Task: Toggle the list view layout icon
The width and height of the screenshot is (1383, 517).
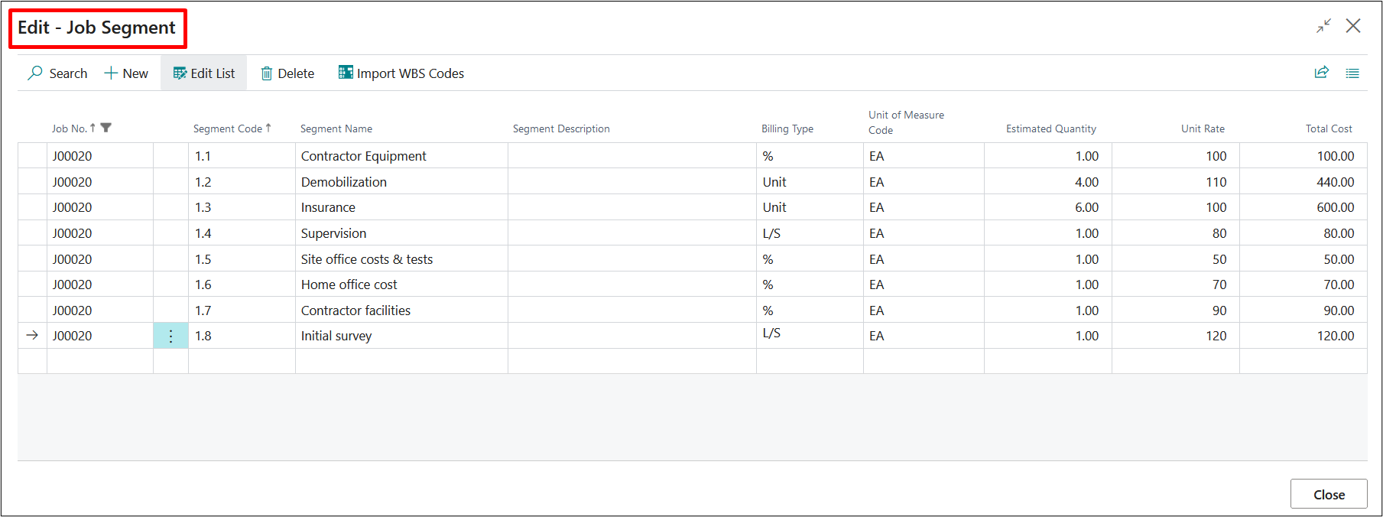Action: point(1352,73)
